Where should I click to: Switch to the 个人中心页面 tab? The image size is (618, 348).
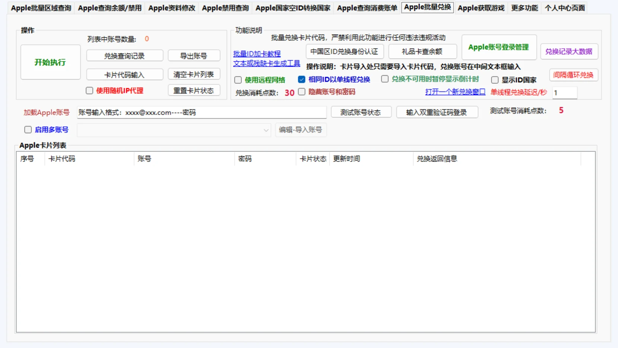tap(565, 8)
